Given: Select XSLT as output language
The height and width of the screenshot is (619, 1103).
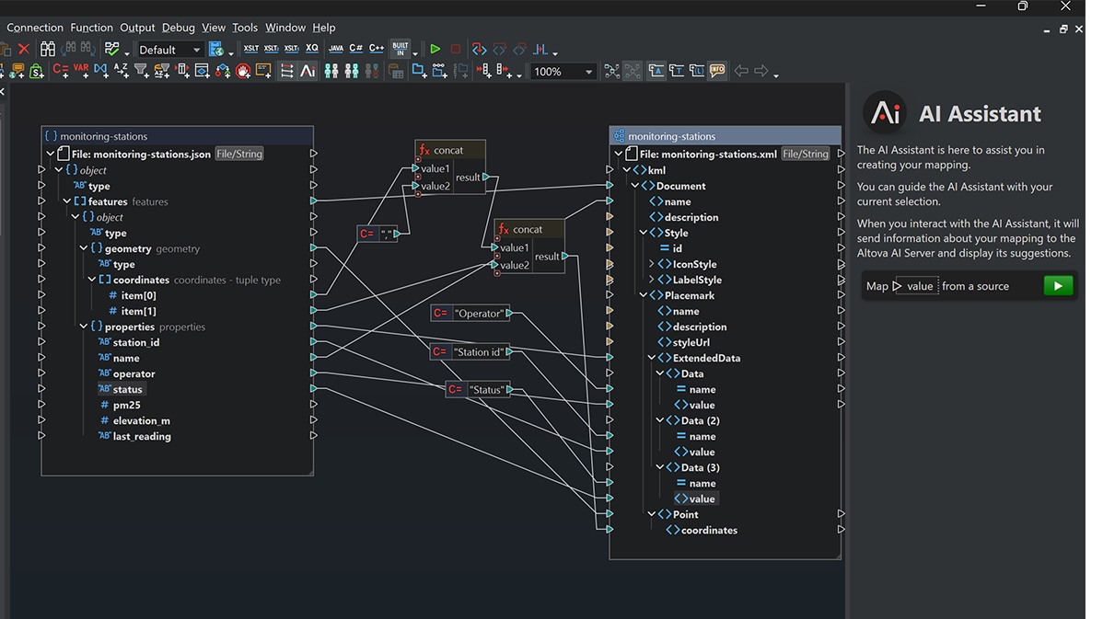Looking at the screenshot, I should pos(250,49).
